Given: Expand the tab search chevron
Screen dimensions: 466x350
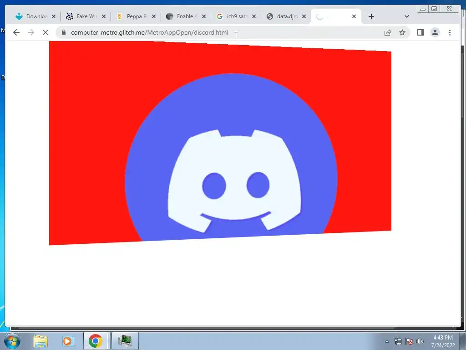Looking at the screenshot, I should tap(407, 16).
